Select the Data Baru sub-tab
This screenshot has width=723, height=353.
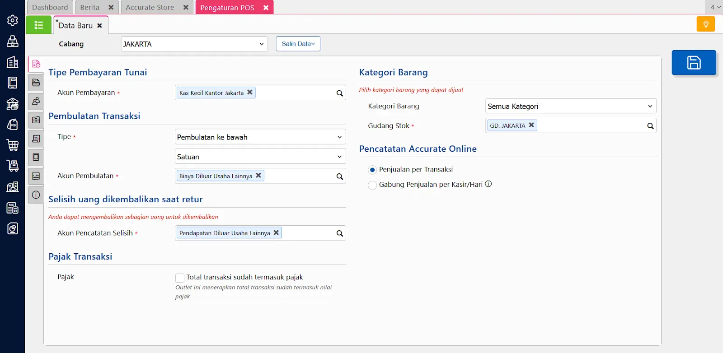(75, 25)
